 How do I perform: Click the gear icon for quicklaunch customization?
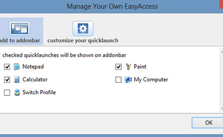click(83, 29)
